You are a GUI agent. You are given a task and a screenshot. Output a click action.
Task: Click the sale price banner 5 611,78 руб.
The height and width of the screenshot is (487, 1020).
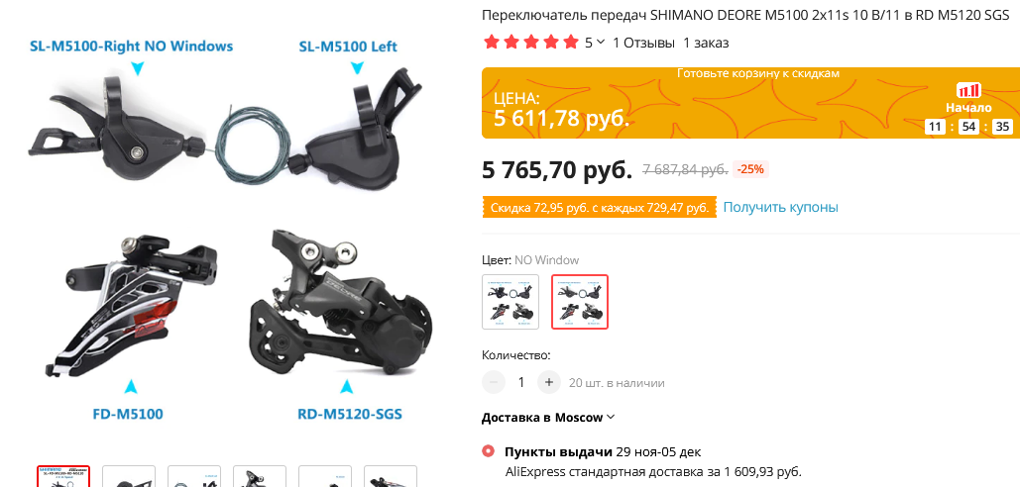click(x=561, y=118)
